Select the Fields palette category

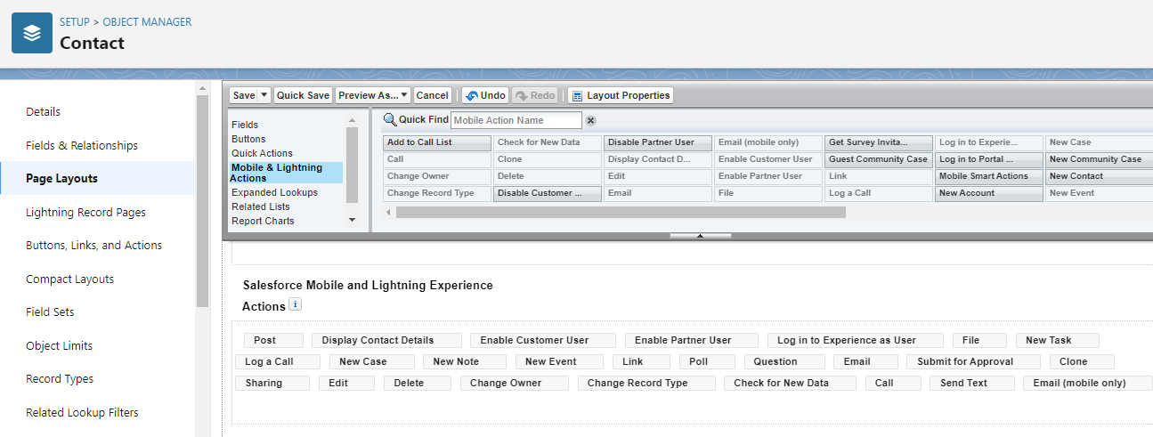point(245,125)
